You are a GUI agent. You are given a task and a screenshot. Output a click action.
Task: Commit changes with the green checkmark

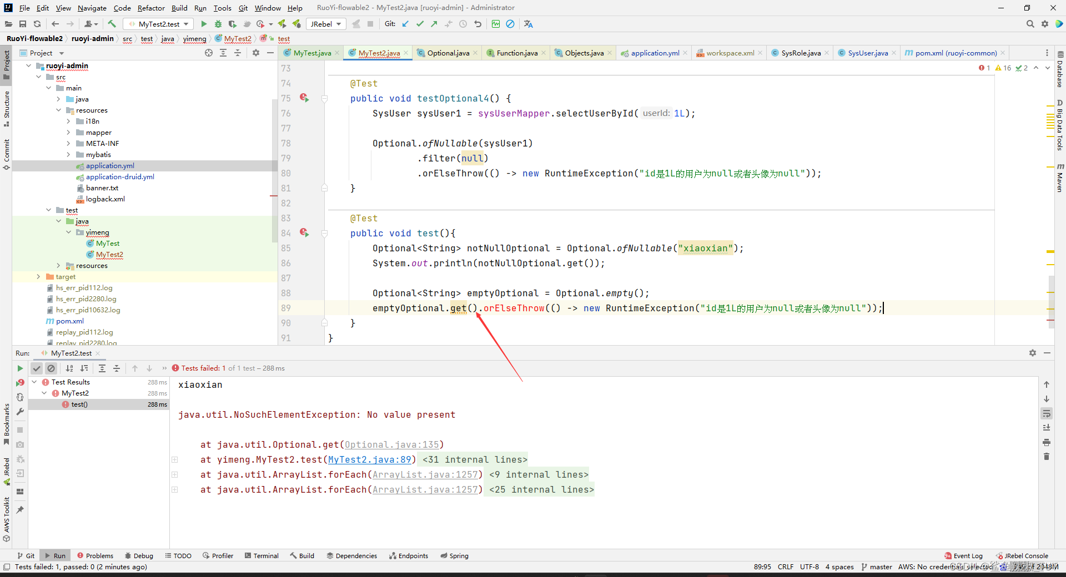click(420, 24)
